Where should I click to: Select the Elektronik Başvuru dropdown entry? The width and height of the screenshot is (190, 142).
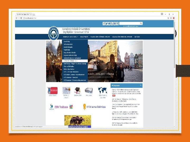tap(75, 58)
